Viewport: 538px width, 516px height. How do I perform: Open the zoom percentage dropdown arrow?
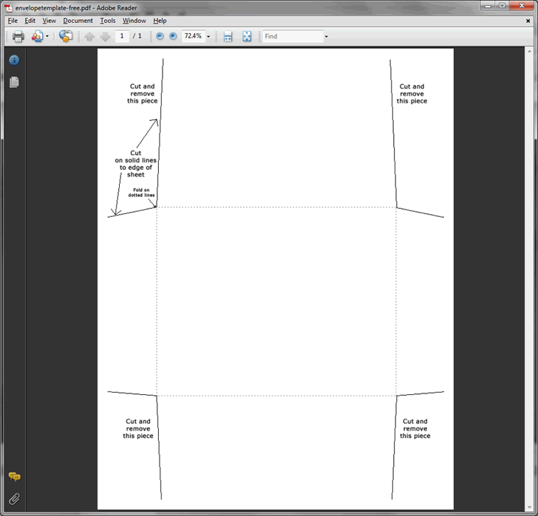pos(208,36)
